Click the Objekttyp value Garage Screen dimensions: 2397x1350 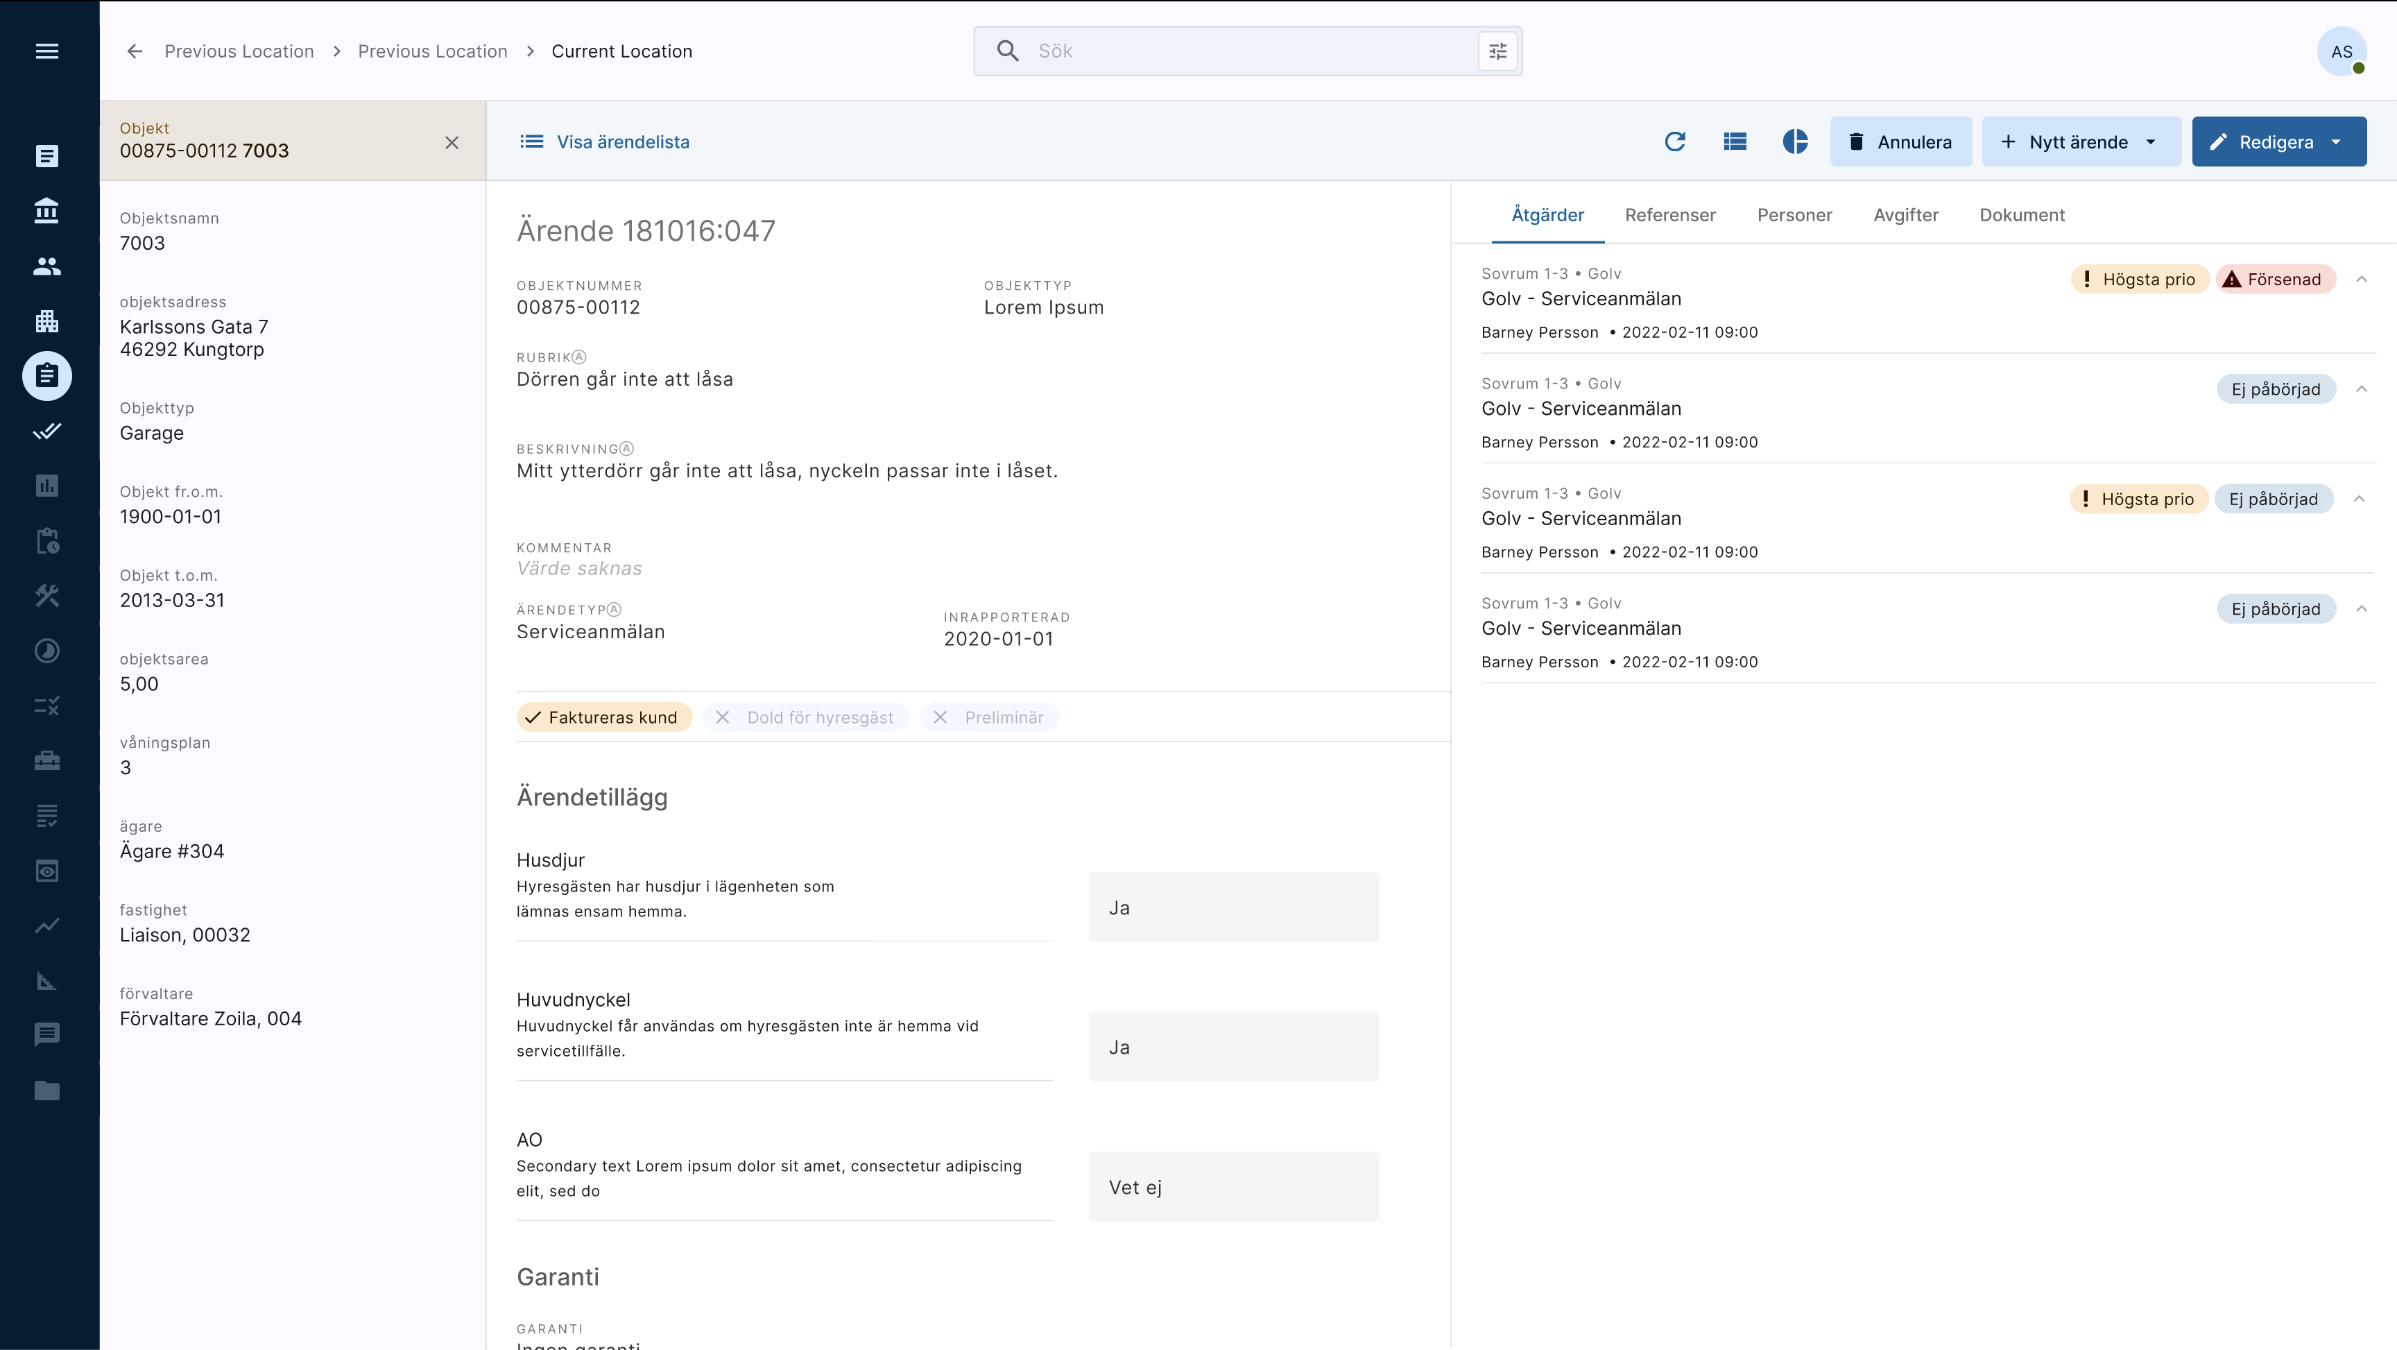pyautogui.click(x=152, y=433)
